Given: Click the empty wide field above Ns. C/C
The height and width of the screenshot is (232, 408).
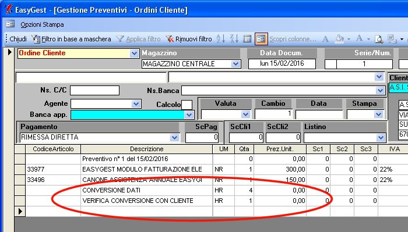Looking at the screenshot, I should point(91,77).
